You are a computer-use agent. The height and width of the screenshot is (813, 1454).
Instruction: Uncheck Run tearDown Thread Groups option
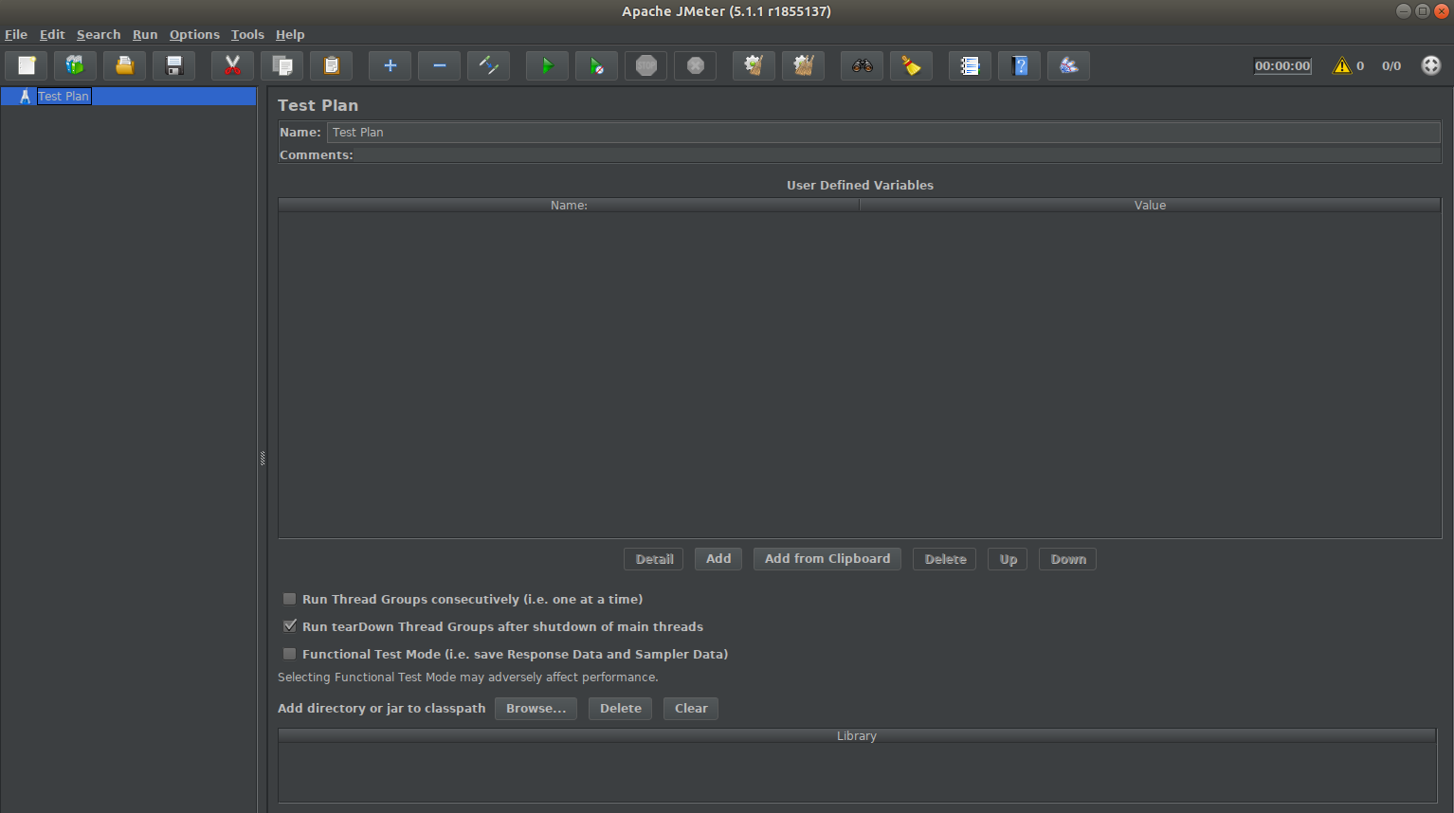[x=290, y=626]
